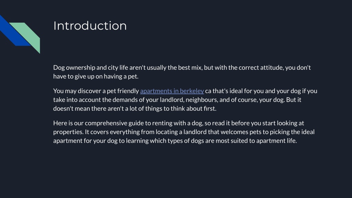Viewport: 352px width, 198px height.
Task: Click the line beginning "Here is our comprehensive guide"
Action: pos(179,123)
